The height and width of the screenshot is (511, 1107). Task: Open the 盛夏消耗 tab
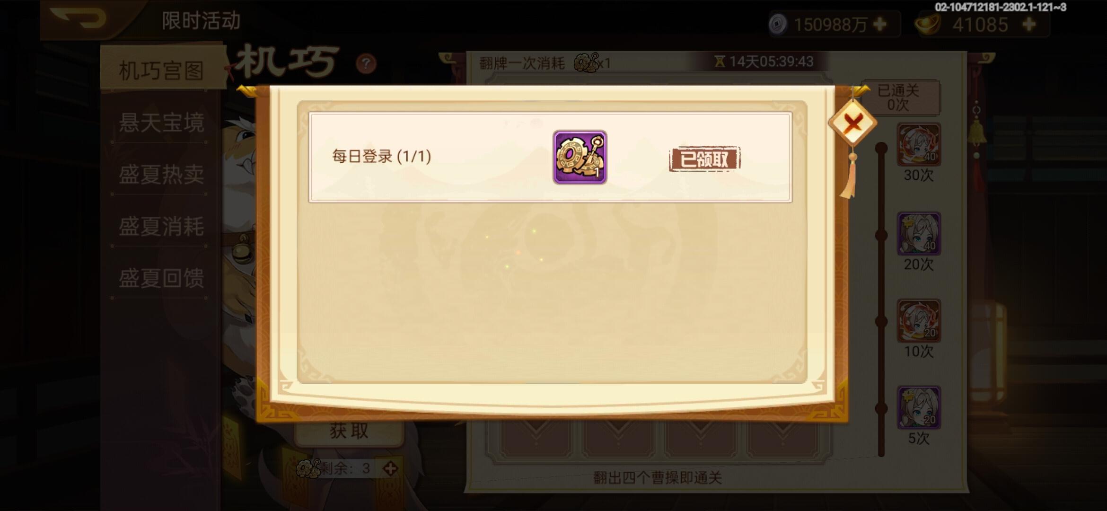[x=161, y=227]
